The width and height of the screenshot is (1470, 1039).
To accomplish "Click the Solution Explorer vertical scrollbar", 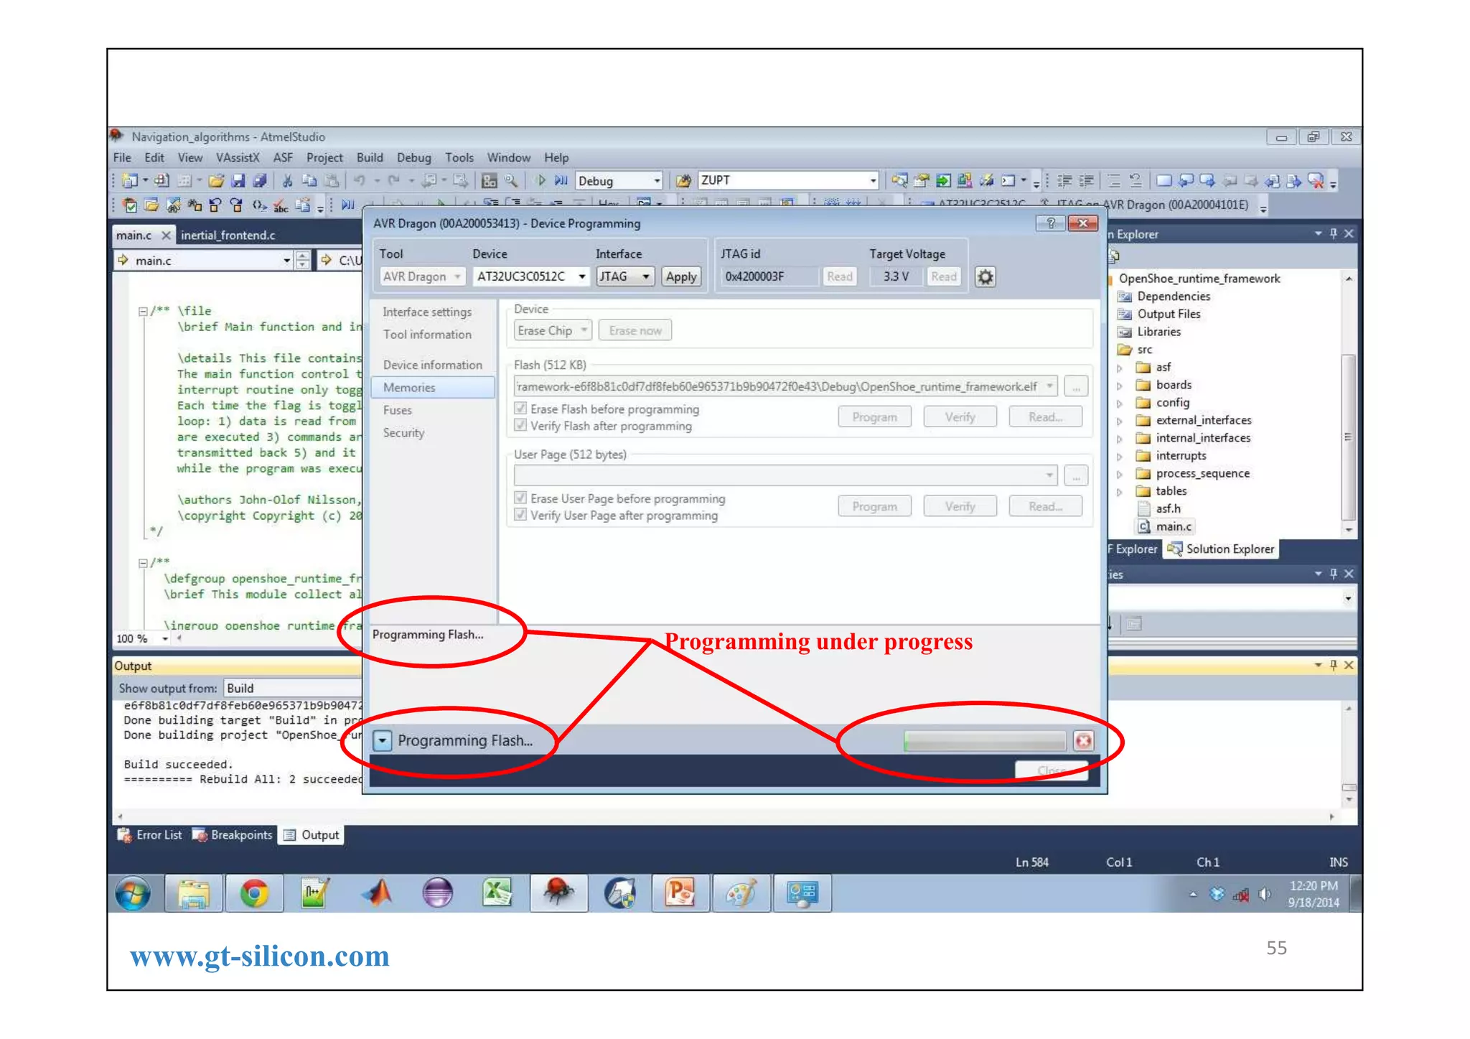I will (1349, 438).
